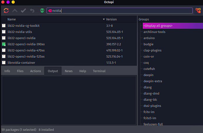Select the archlinux-tools group
The image size is (203, 133).
(x=154, y=32)
